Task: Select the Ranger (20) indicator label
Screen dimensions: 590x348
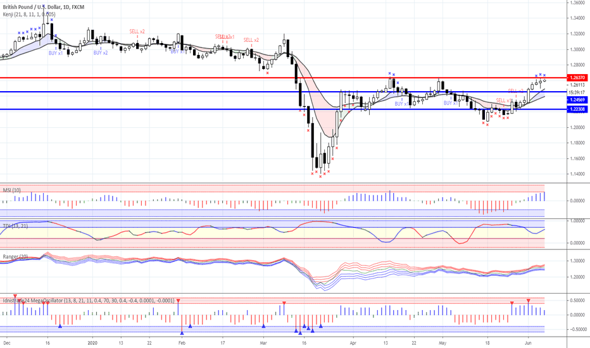Action: click(15, 257)
